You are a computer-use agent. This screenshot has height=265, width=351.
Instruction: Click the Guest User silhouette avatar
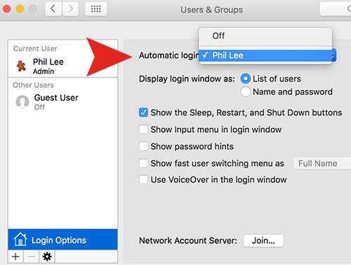click(22, 102)
